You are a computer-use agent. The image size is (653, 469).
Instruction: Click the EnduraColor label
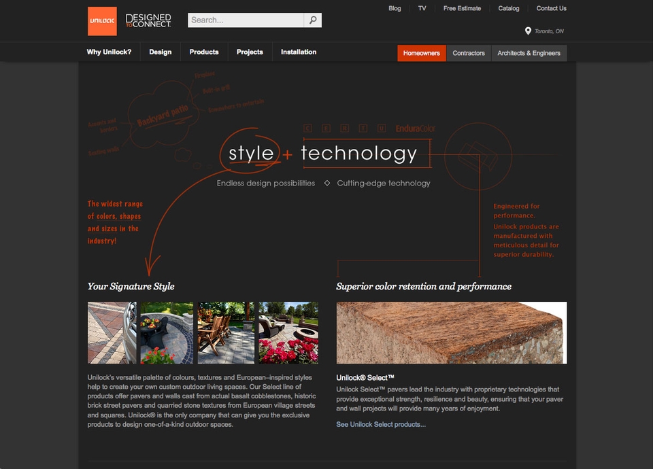pyautogui.click(x=415, y=128)
